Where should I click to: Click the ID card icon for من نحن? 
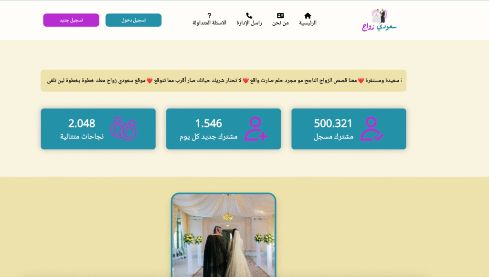(280, 16)
